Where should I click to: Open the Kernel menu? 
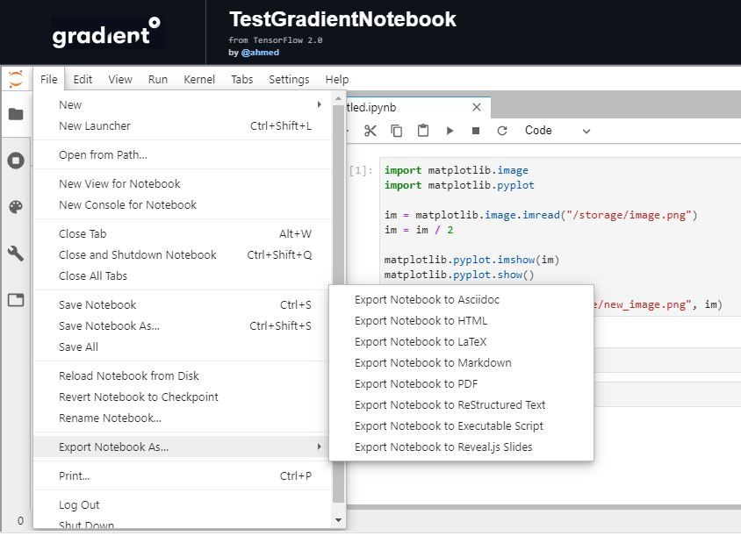[199, 79]
